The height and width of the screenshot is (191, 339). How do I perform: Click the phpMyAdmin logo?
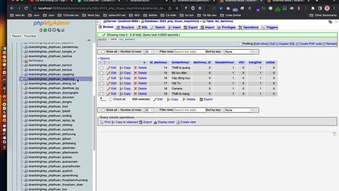tap(51, 23)
